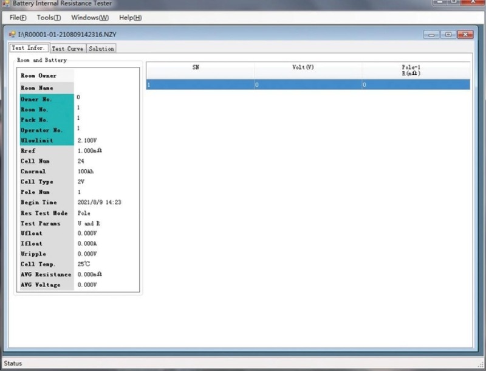The image size is (486, 371).
Task: Open the Tools menu
Action: click(x=49, y=18)
